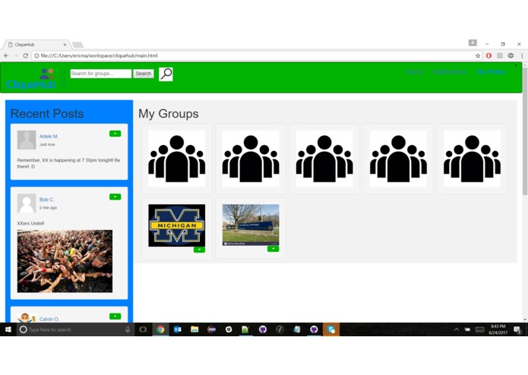Screen dimensions: 528x375
Task: Click the shield extension icon in Chrome toolbar
Action: click(511, 56)
